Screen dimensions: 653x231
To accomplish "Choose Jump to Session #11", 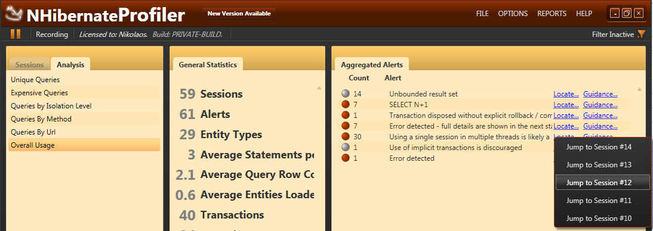I will (x=603, y=201).
